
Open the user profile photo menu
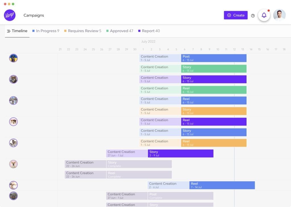(279, 15)
